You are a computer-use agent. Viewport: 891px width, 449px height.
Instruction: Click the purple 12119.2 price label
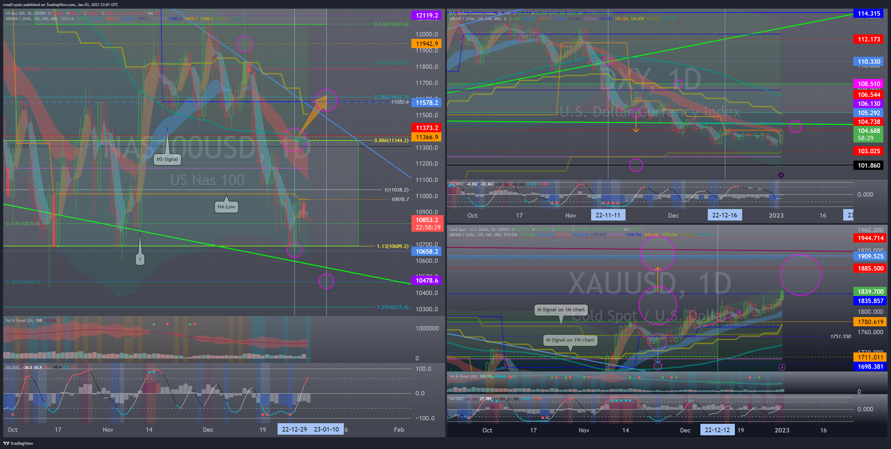tap(427, 15)
